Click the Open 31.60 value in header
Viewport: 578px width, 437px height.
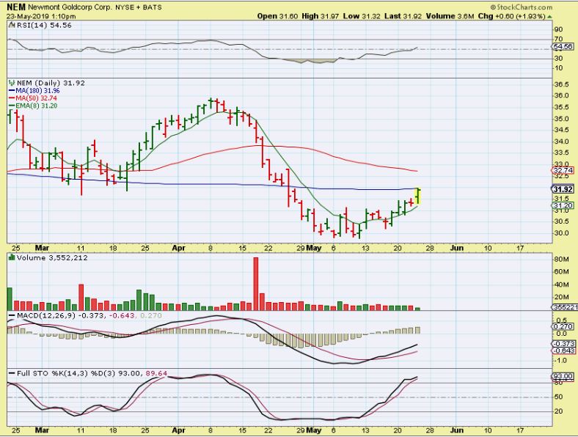[x=277, y=16]
